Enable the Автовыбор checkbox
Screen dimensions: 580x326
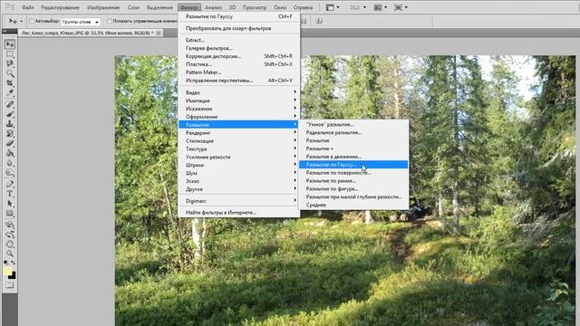pyautogui.click(x=32, y=22)
